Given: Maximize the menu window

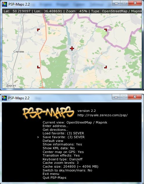Looking at the screenshot, I should pos(124,97).
